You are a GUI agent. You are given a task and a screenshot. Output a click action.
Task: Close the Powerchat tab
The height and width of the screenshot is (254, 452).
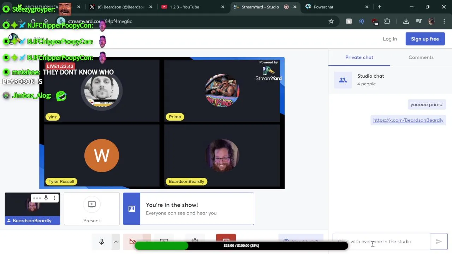point(367,7)
